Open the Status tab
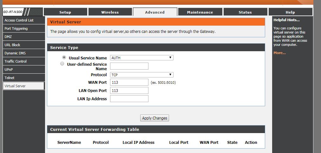 tap(245, 12)
